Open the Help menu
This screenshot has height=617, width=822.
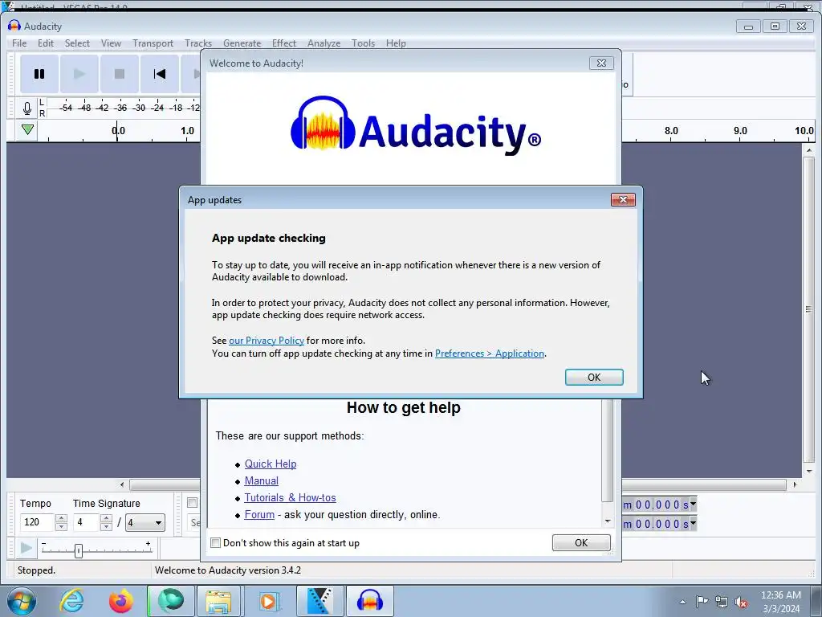pos(396,43)
